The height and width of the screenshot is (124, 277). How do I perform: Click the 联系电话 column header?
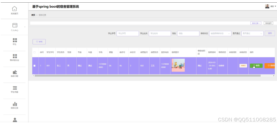pyautogui.click(x=165, y=52)
